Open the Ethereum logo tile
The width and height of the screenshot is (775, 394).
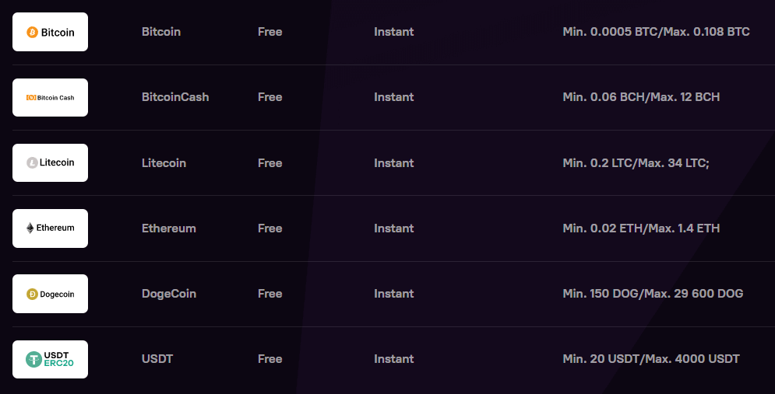tap(50, 228)
